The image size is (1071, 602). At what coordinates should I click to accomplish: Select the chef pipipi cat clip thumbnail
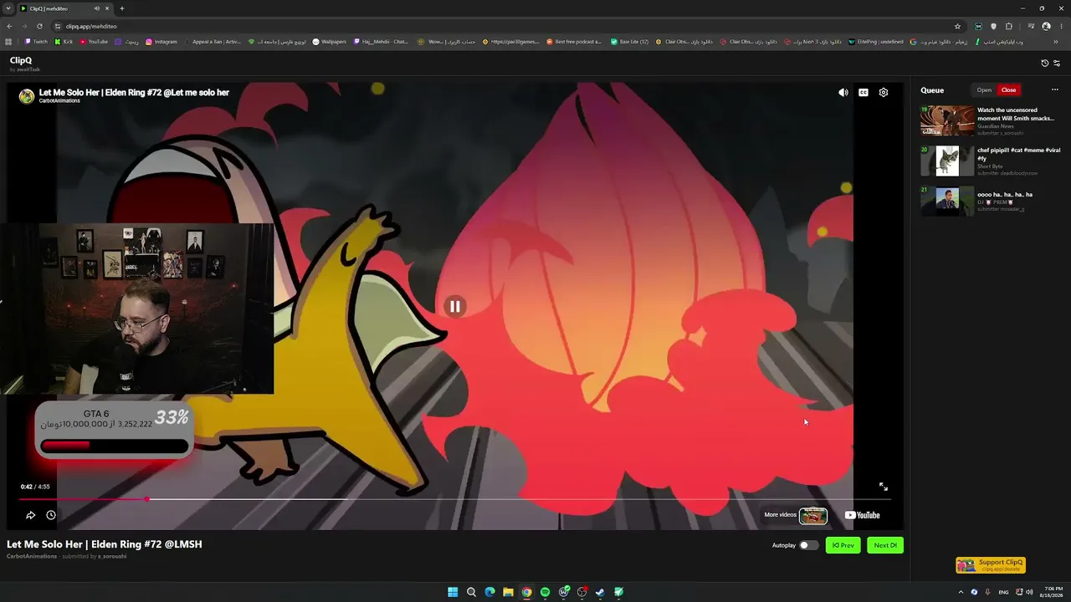947,161
